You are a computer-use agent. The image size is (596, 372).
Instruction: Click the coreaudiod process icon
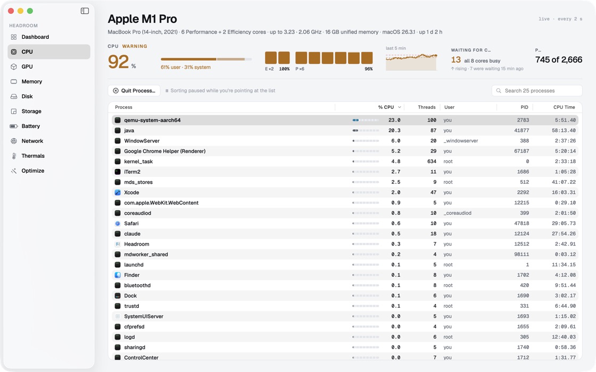[x=118, y=213]
